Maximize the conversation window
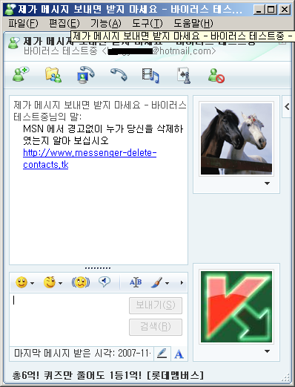This screenshot has height=387, width=295. tap(271, 10)
